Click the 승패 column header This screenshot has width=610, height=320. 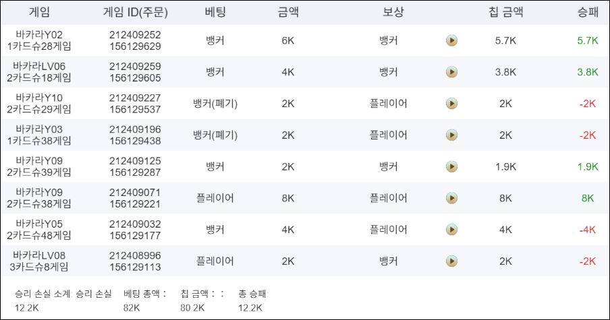click(x=588, y=12)
